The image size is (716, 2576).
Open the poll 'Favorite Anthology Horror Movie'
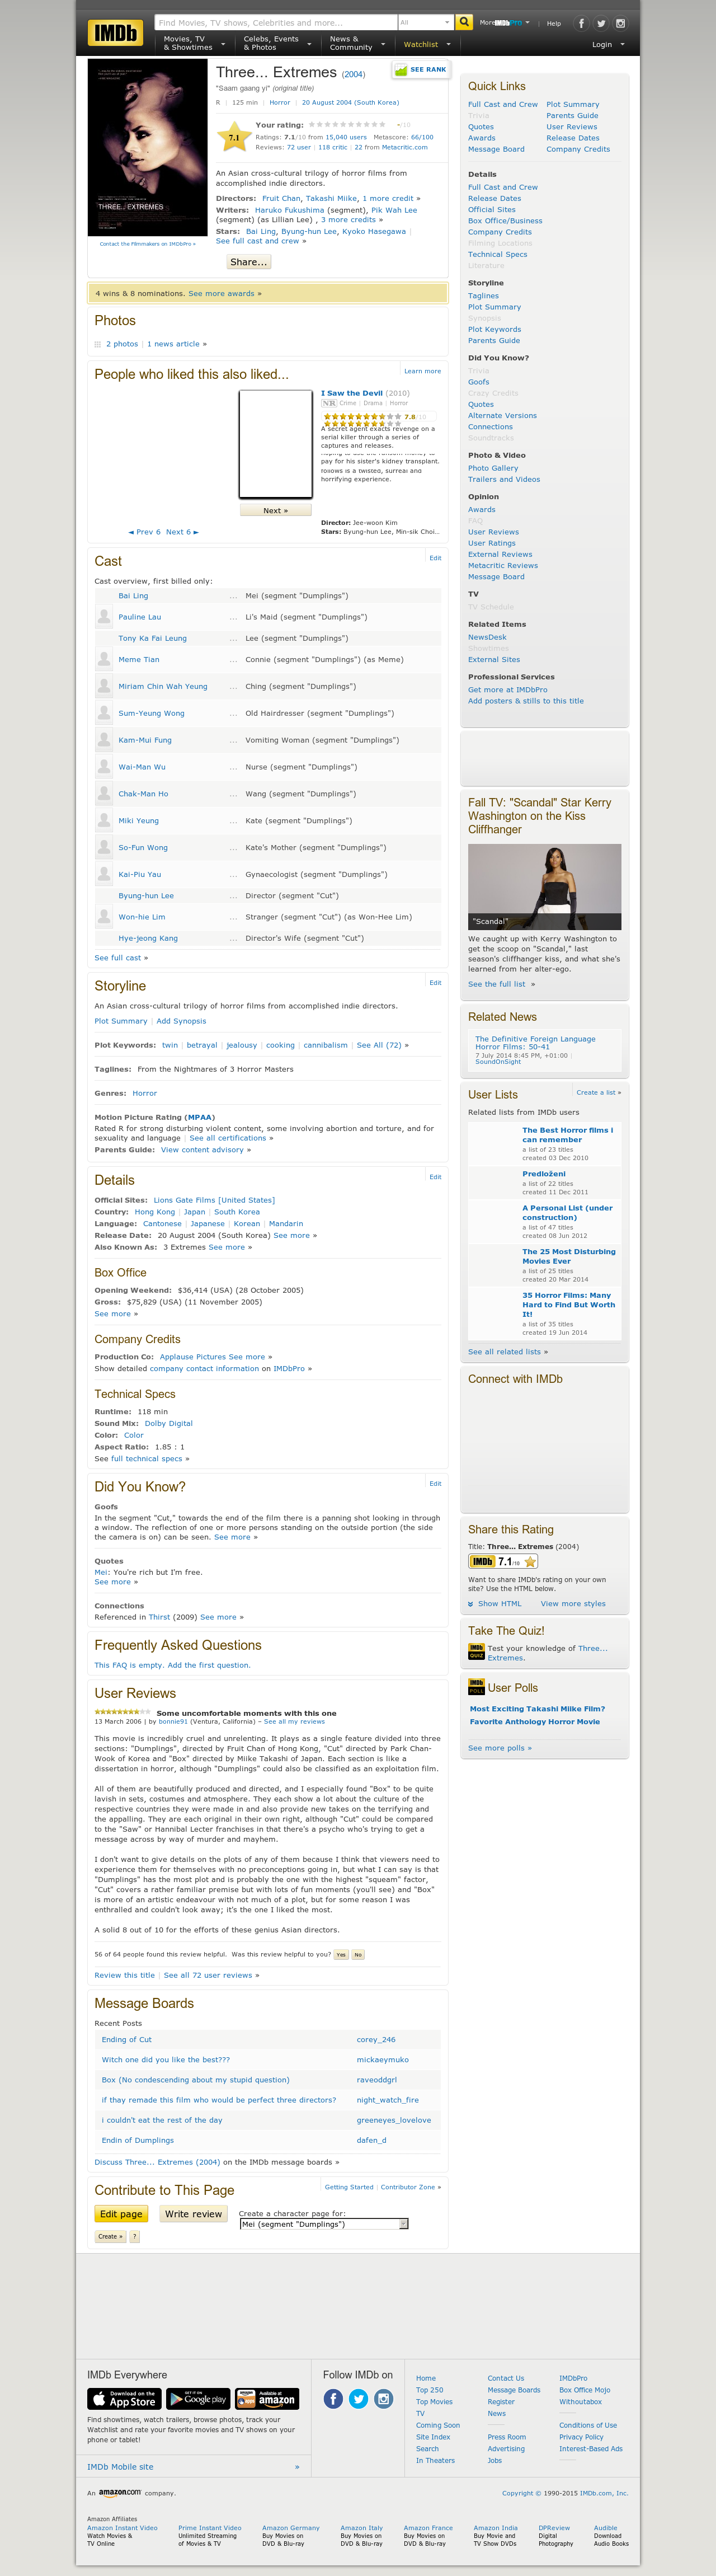(x=535, y=1722)
